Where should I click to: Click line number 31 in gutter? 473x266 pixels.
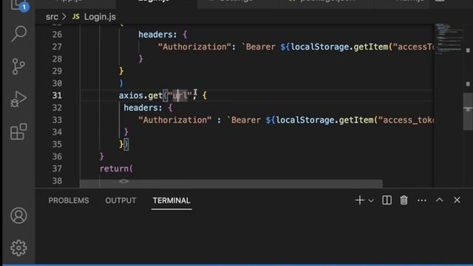tap(57, 95)
